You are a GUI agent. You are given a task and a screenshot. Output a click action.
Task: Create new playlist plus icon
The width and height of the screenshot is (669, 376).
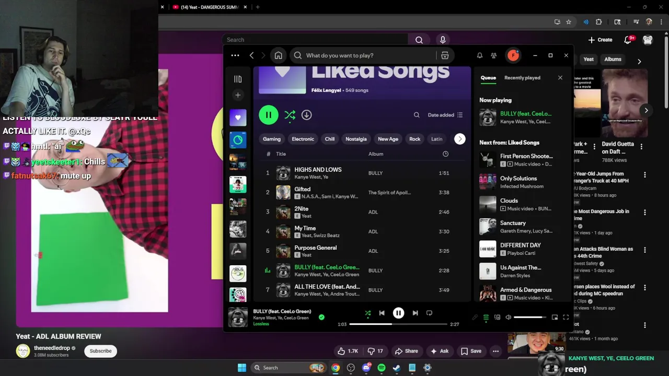pos(238,95)
